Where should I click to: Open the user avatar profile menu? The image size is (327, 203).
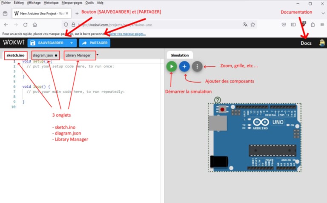pyautogui.click(x=322, y=43)
